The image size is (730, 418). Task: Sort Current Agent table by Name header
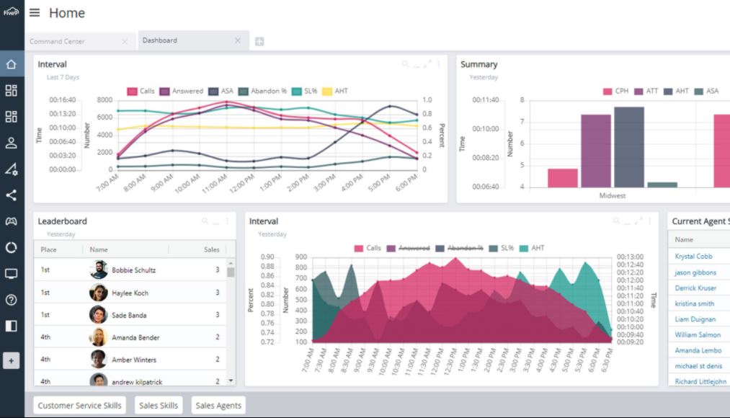[x=684, y=240]
